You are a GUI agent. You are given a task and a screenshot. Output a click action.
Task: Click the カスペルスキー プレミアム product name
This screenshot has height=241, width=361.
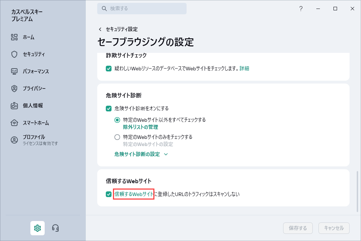pyautogui.click(x=27, y=15)
